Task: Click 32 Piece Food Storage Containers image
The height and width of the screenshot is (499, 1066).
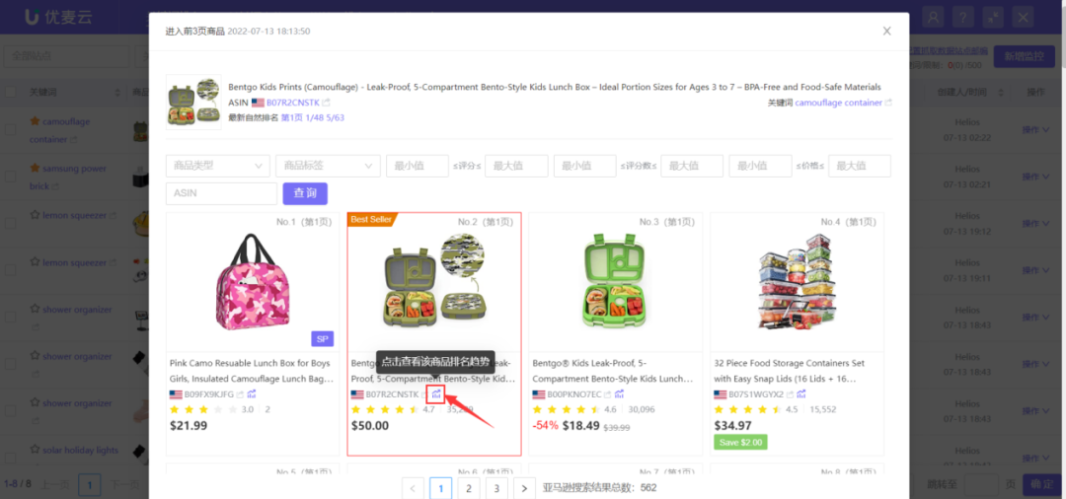Action: coord(797,282)
